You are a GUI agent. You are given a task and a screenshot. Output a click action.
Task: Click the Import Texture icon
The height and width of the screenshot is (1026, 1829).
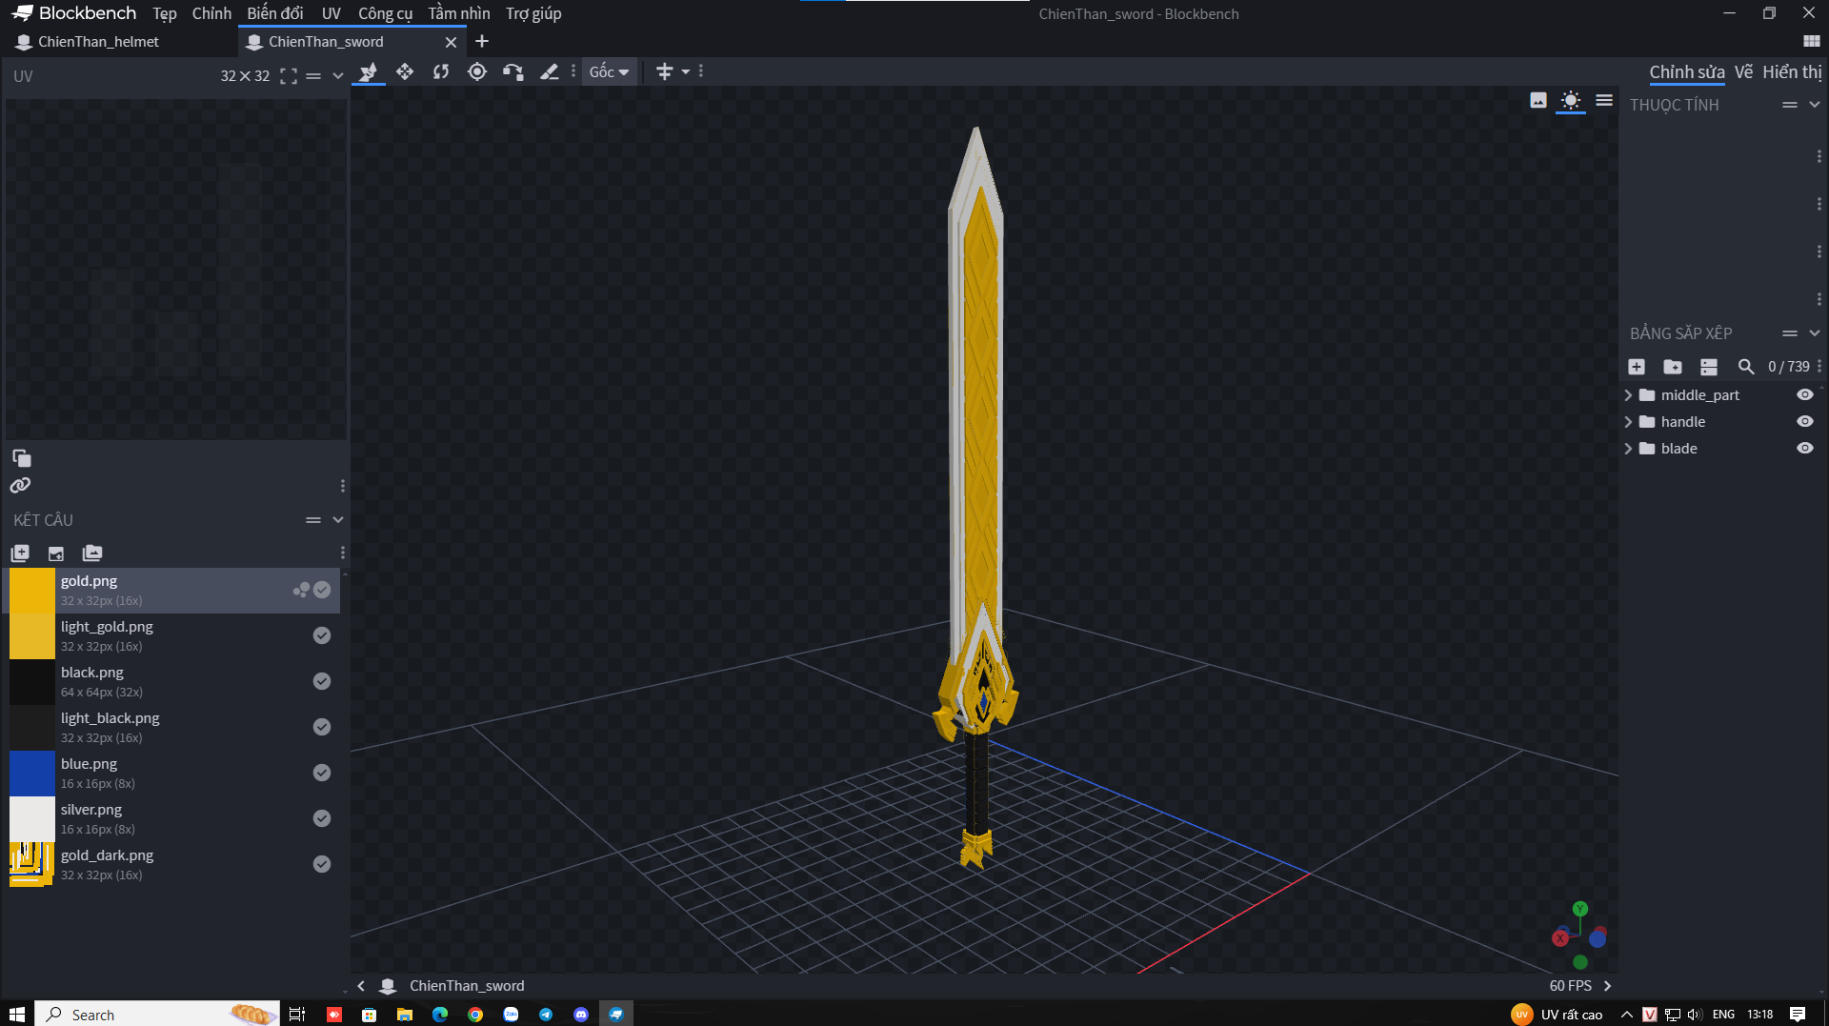coord(56,553)
